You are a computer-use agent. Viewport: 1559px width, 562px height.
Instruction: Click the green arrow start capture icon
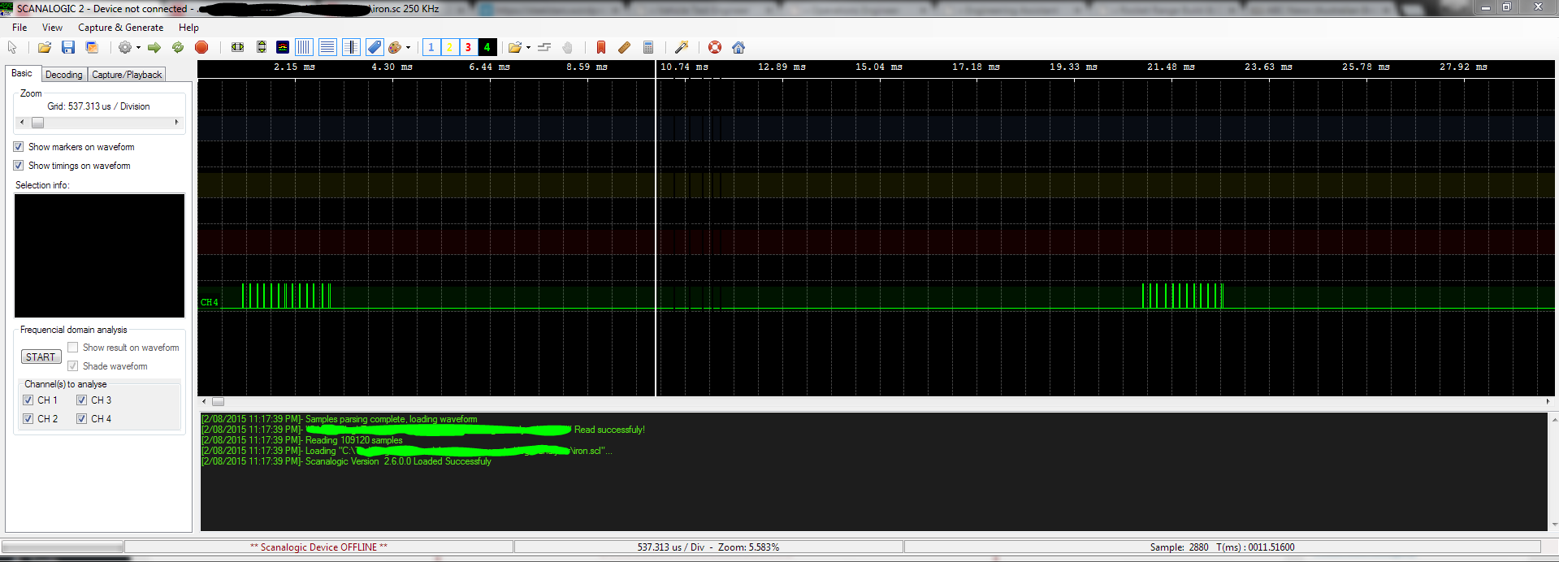[154, 48]
